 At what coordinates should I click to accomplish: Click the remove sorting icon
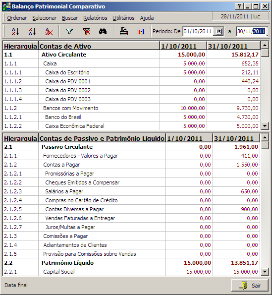[x=49, y=31]
